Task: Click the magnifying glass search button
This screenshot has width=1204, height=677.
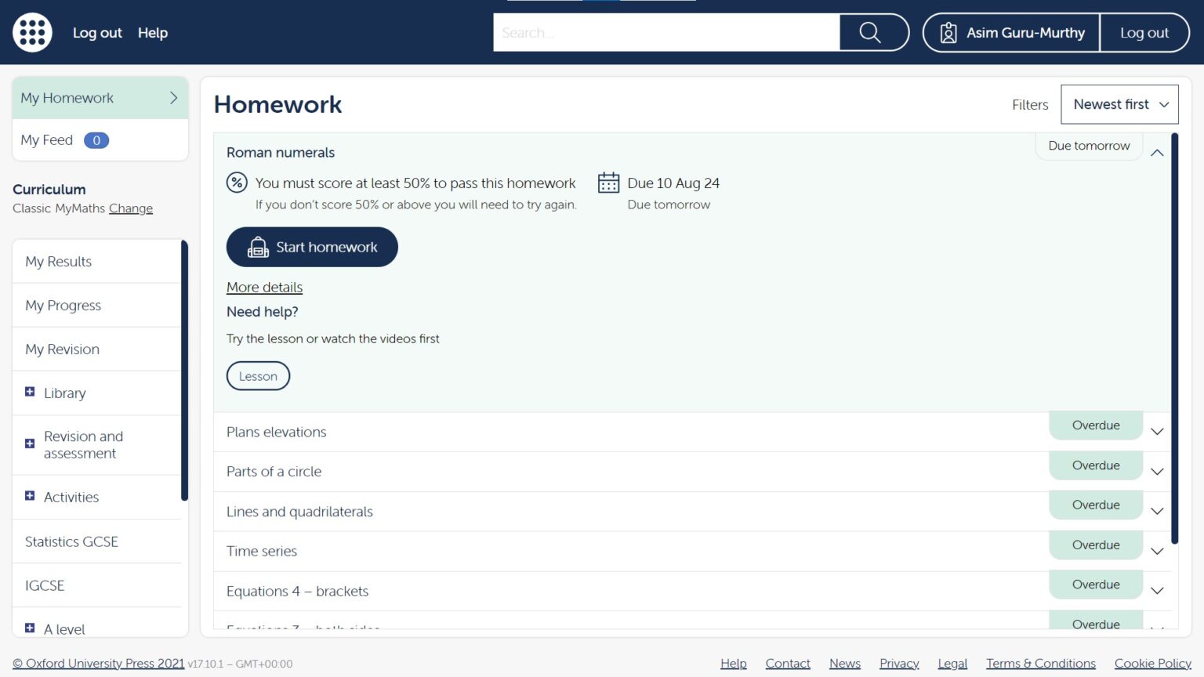Action: (x=870, y=33)
